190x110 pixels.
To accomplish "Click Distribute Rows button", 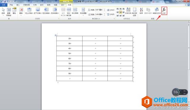I will click(111, 10).
